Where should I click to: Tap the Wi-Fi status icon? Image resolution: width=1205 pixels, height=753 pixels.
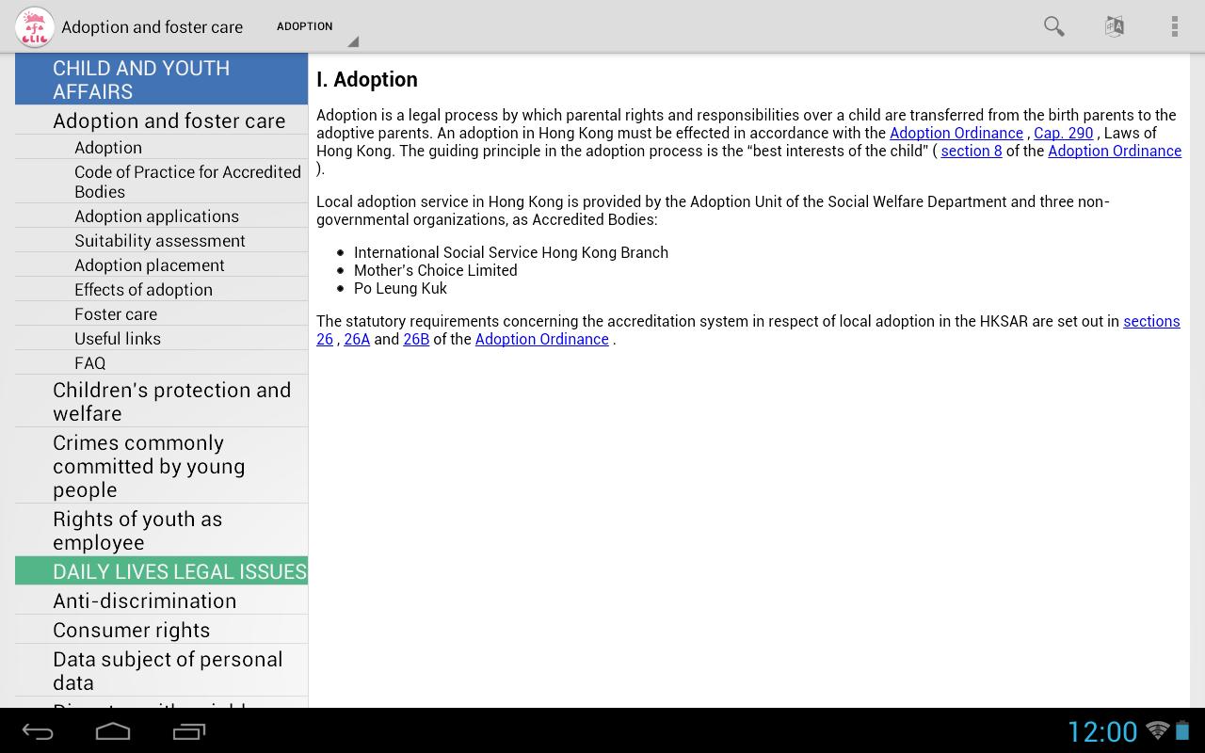coord(1157,730)
